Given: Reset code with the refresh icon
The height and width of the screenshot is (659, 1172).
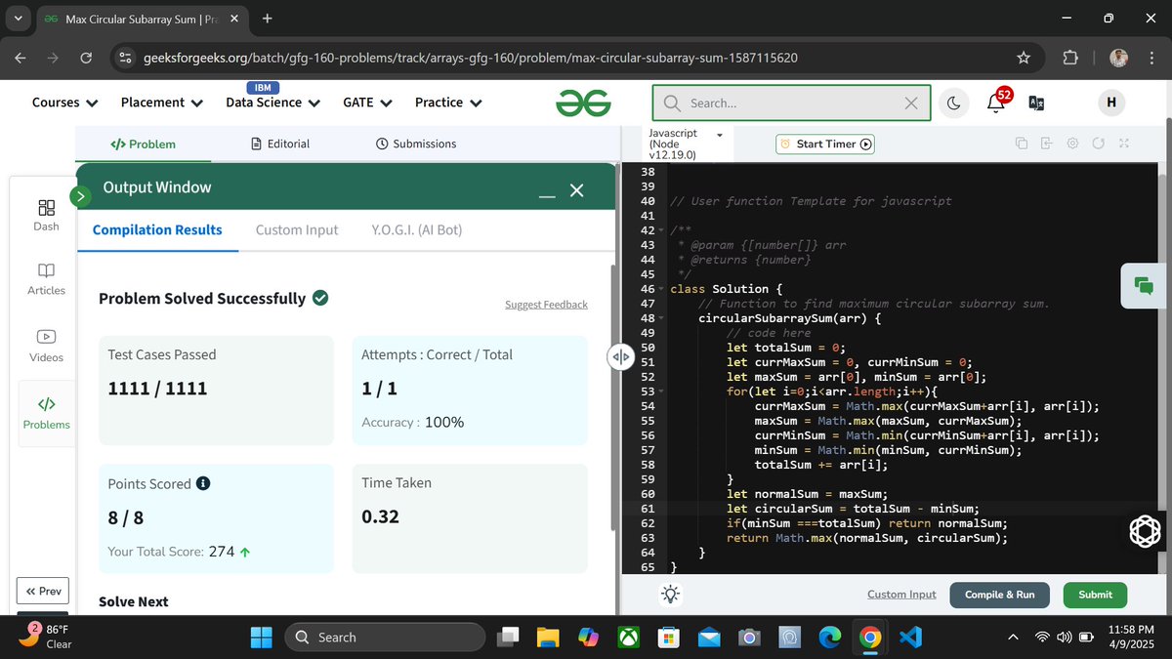Looking at the screenshot, I should [x=1098, y=144].
